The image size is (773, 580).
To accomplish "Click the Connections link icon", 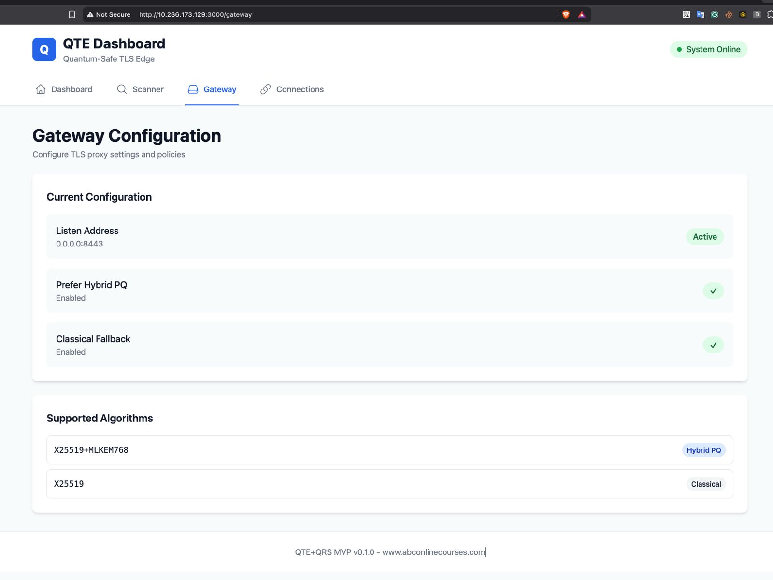I will pyautogui.click(x=265, y=89).
